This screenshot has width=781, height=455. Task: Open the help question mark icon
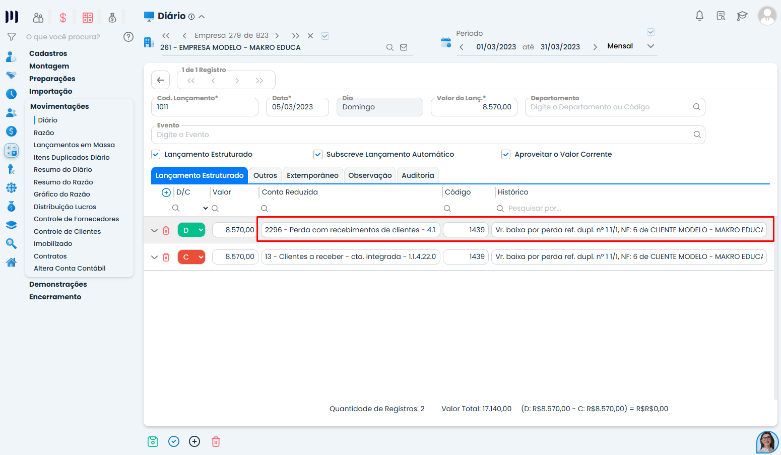pos(128,37)
